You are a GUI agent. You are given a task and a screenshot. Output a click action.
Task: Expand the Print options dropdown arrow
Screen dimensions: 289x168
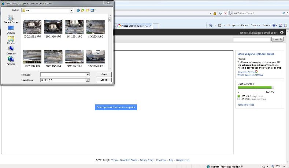click(x=238, y=25)
